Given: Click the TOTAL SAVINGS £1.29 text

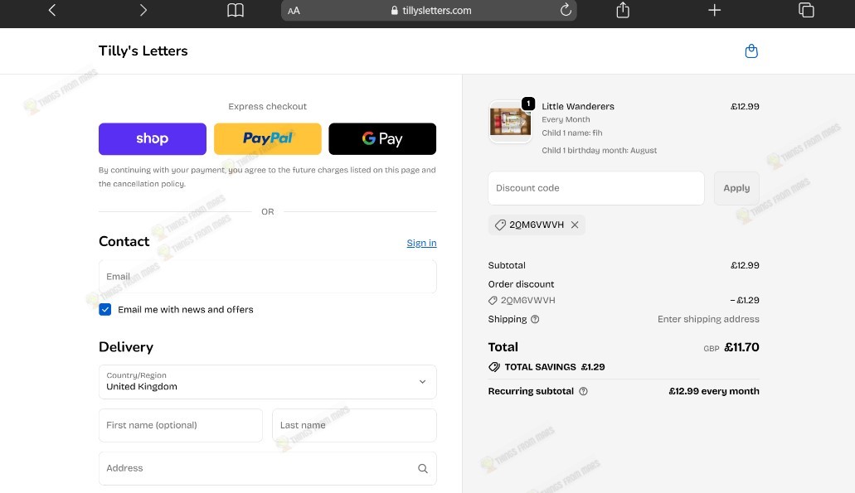Looking at the screenshot, I should (555, 367).
